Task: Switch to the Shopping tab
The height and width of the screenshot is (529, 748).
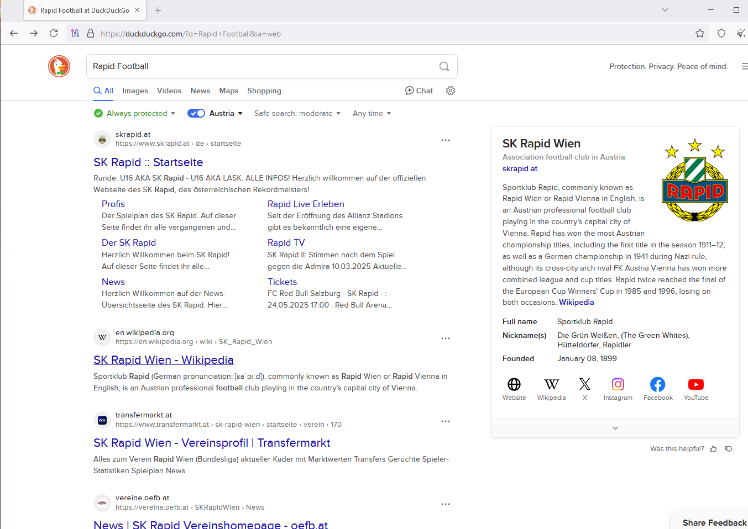Action: (x=264, y=91)
